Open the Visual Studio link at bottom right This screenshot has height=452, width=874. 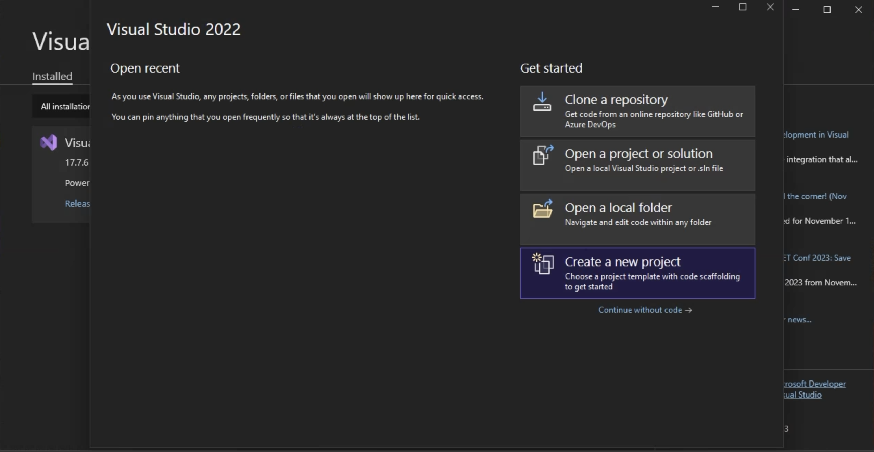pyautogui.click(x=801, y=395)
